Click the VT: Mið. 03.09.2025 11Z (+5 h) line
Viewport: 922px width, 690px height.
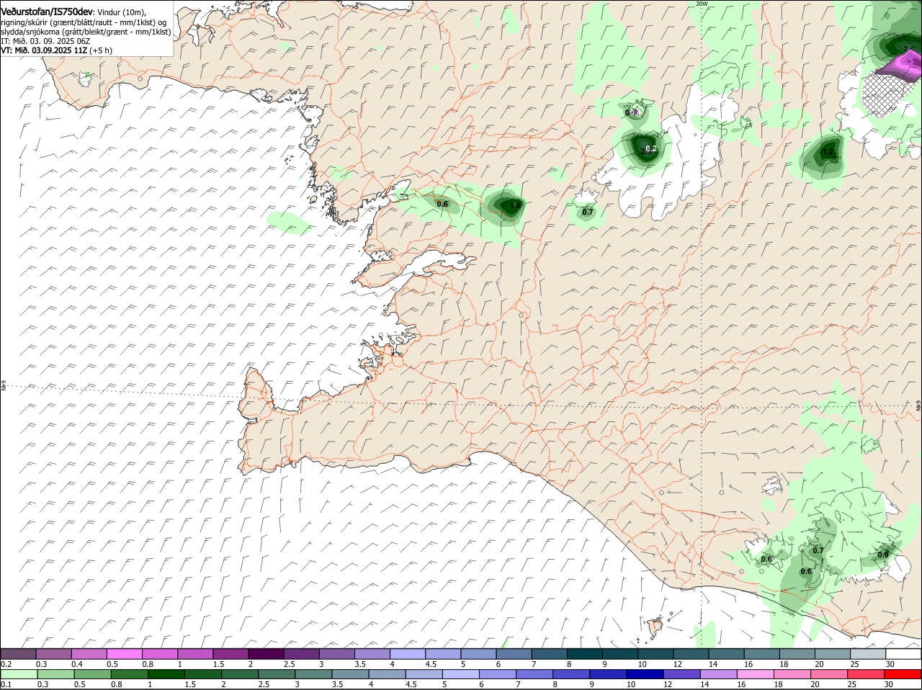coord(56,50)
